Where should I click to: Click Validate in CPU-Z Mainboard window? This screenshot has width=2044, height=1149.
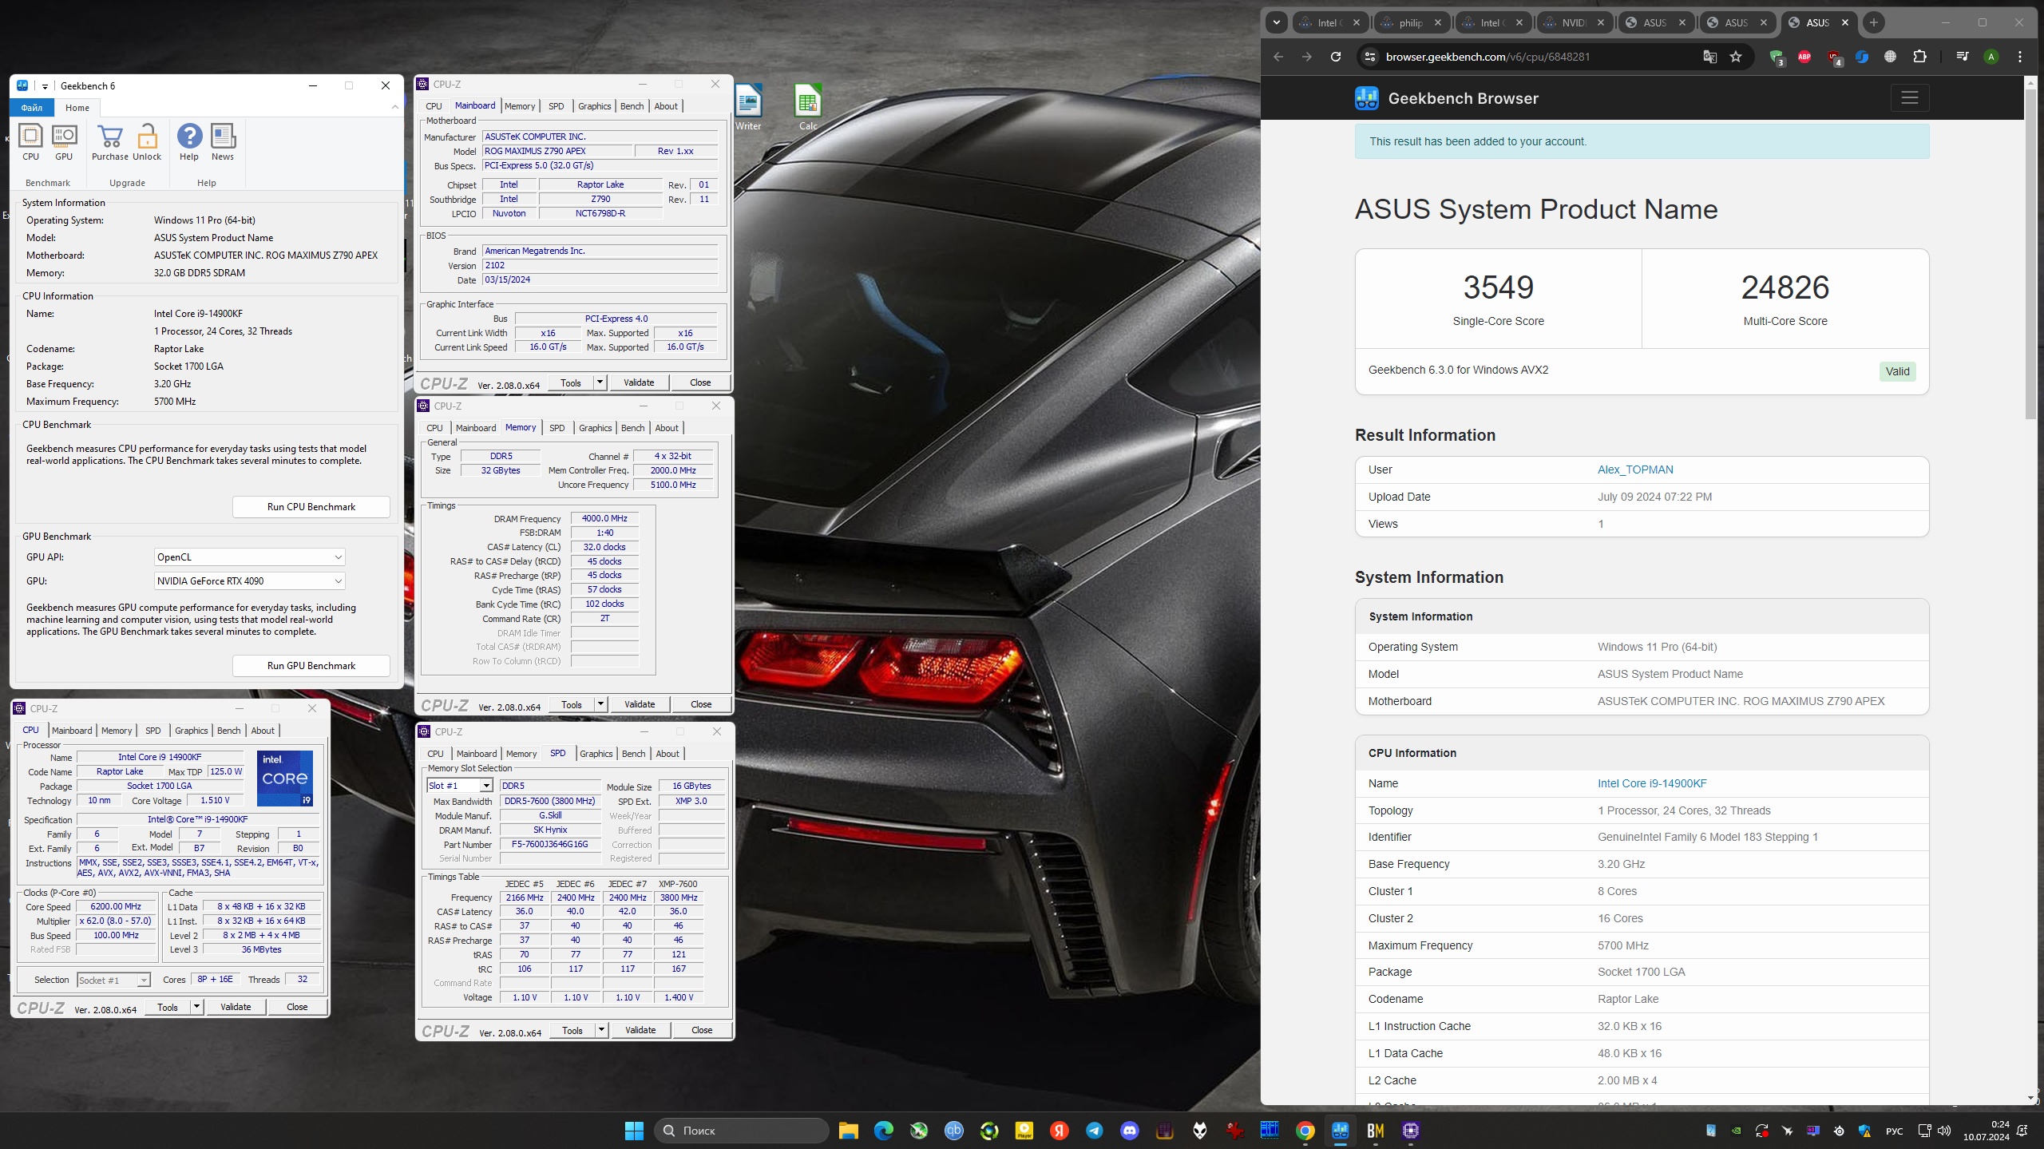click(x=639, y=382)
